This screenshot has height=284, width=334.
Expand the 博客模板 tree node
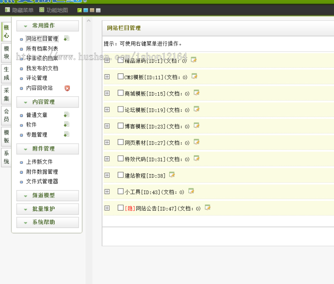(107, 125)
